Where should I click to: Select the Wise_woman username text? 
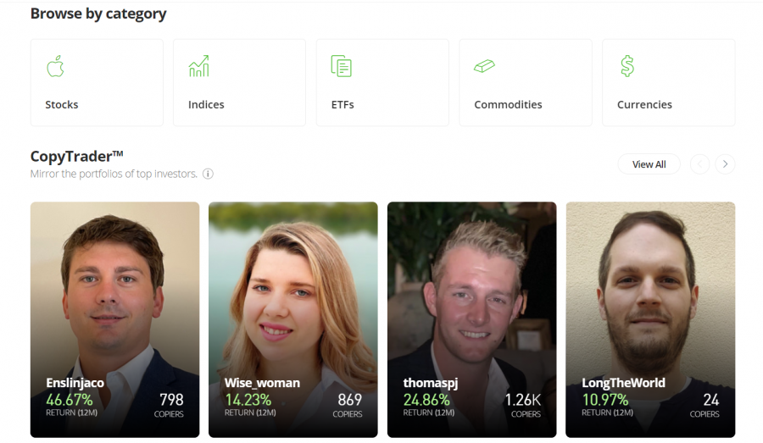coord(262,383)
